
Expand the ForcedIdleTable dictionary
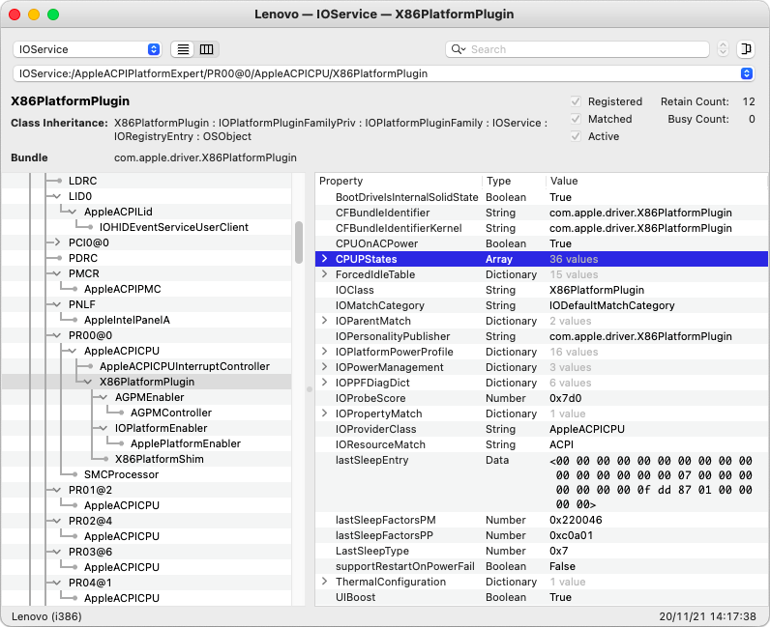pos(325,274)
